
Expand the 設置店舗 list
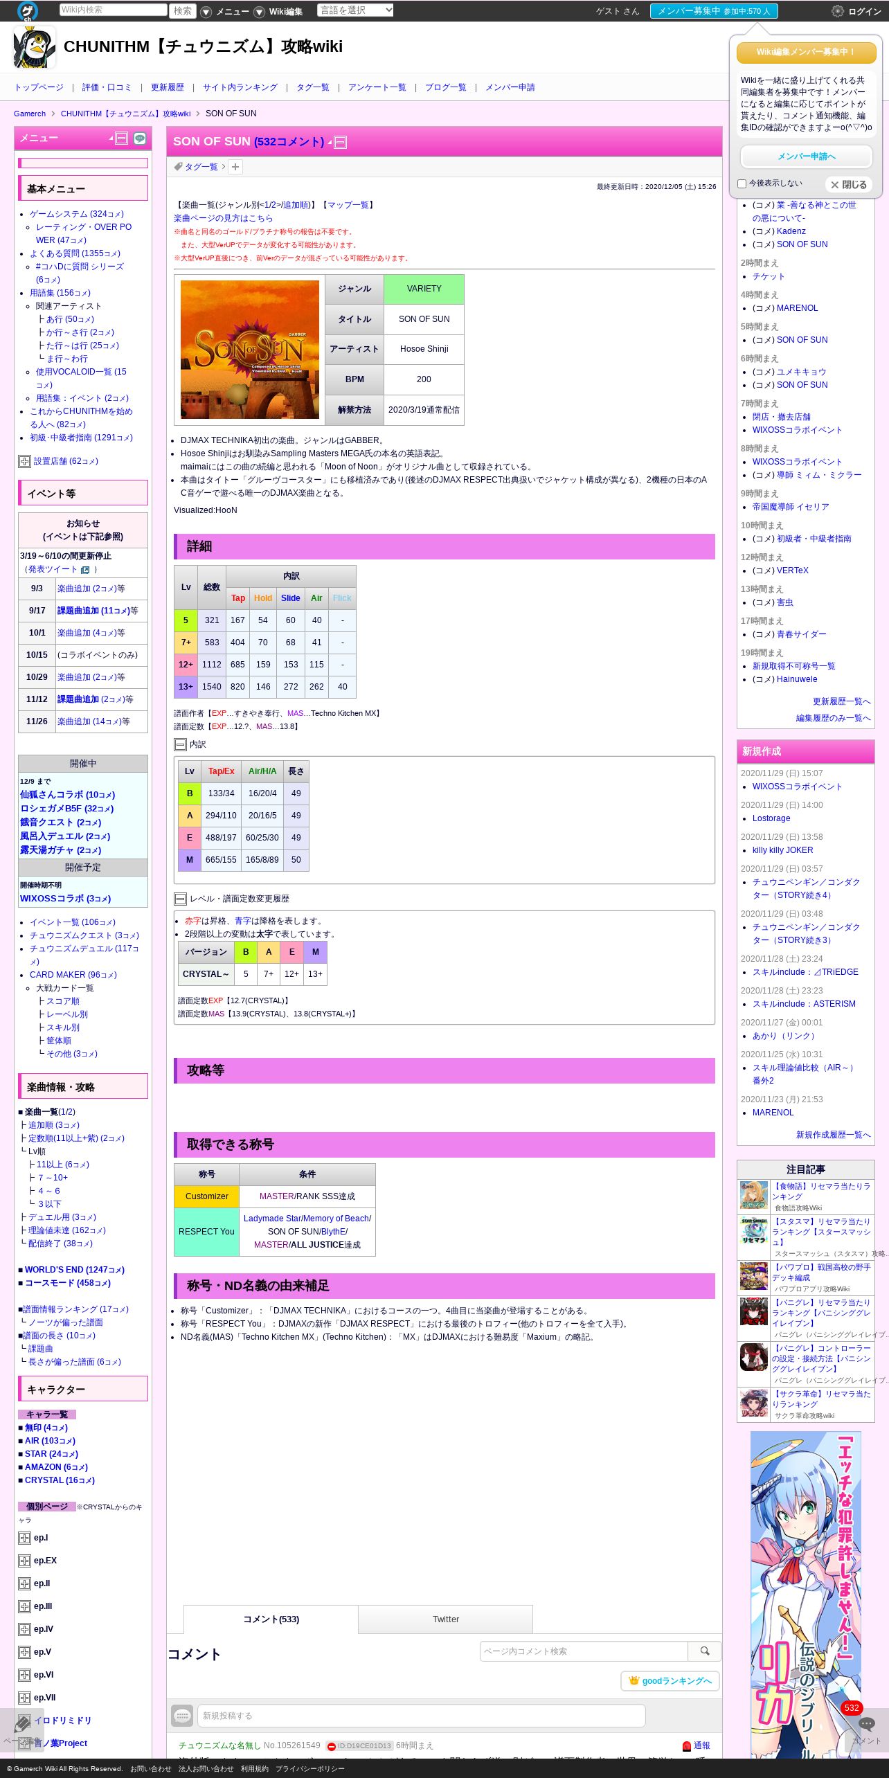click(24, 461)
